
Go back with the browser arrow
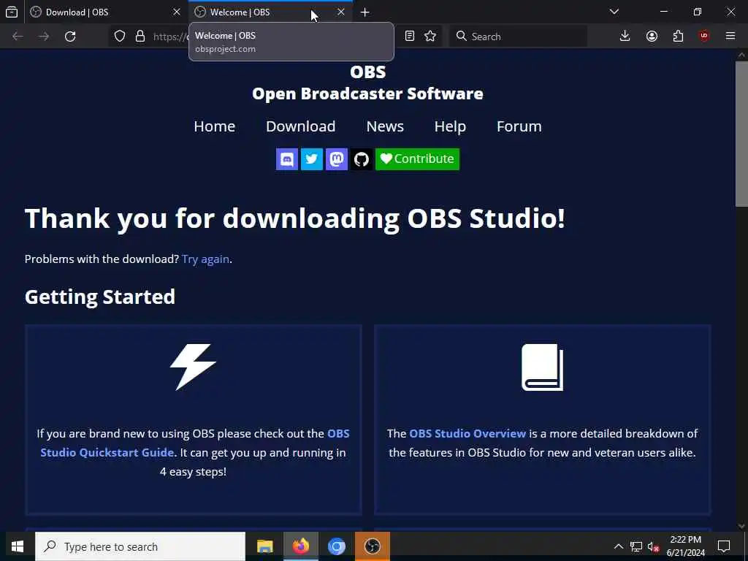click(18, 37)
